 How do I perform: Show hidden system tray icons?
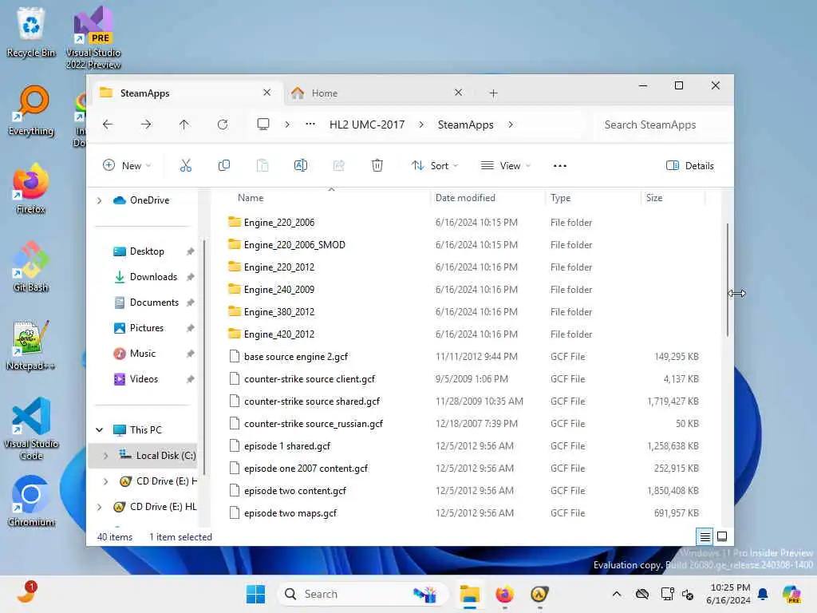[617, 594]
